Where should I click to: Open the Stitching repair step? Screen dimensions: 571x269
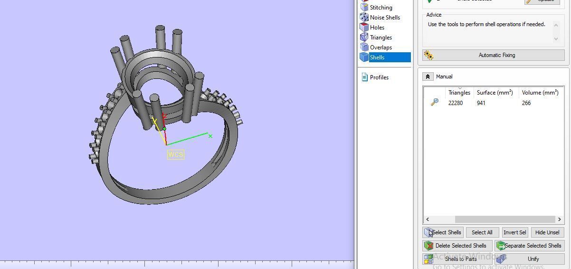pyautogui.click(x=381, y=8)
